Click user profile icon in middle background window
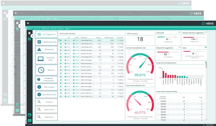 click(x=17, y=105)
